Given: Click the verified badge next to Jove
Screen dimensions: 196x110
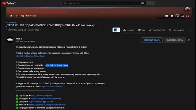Looking at the screenshot, I should [x=21, y=39].
